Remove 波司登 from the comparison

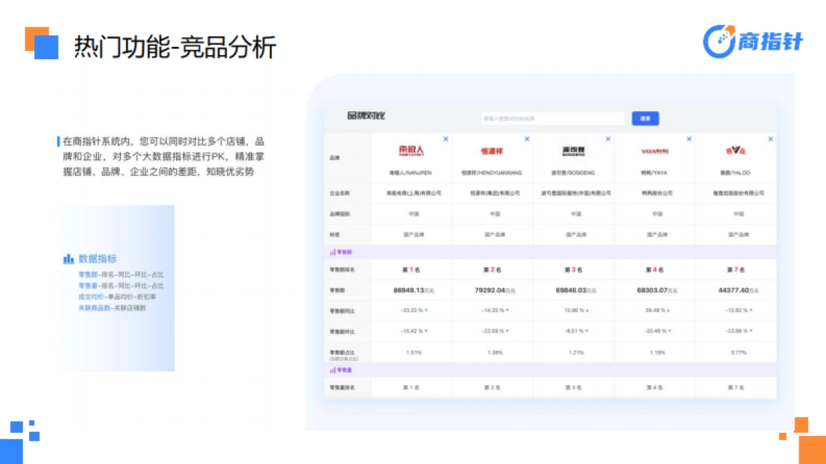tap(607, 137)
